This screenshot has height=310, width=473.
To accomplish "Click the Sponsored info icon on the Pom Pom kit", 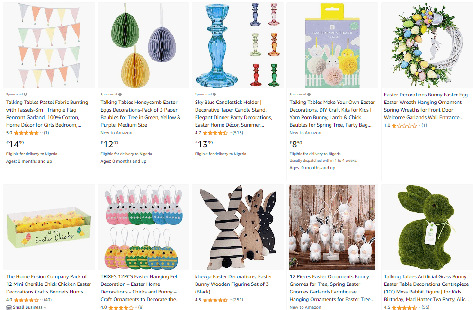I will pyautogui.click(x=309, y=94).
